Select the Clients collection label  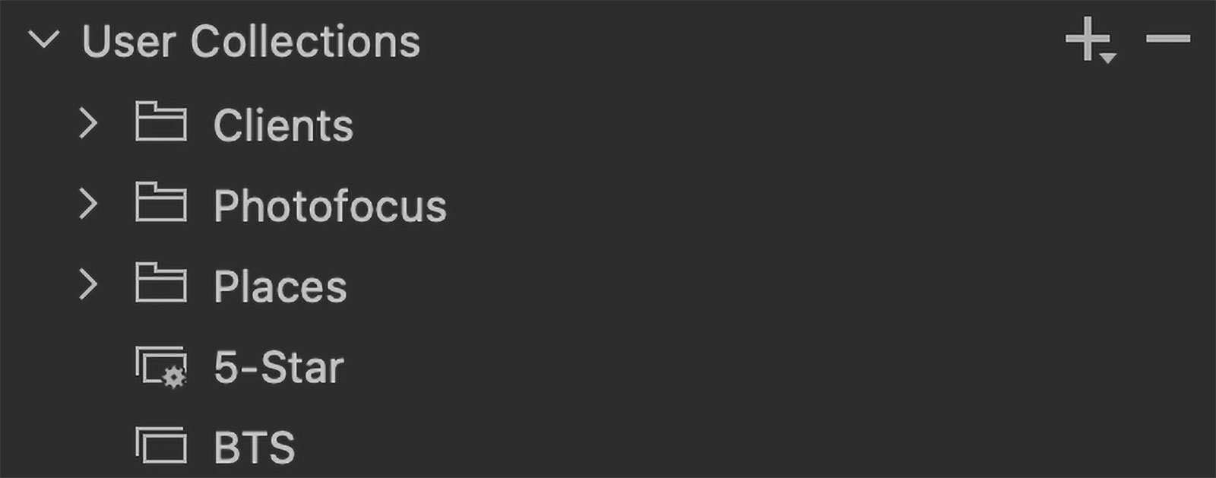pos(283,125)
